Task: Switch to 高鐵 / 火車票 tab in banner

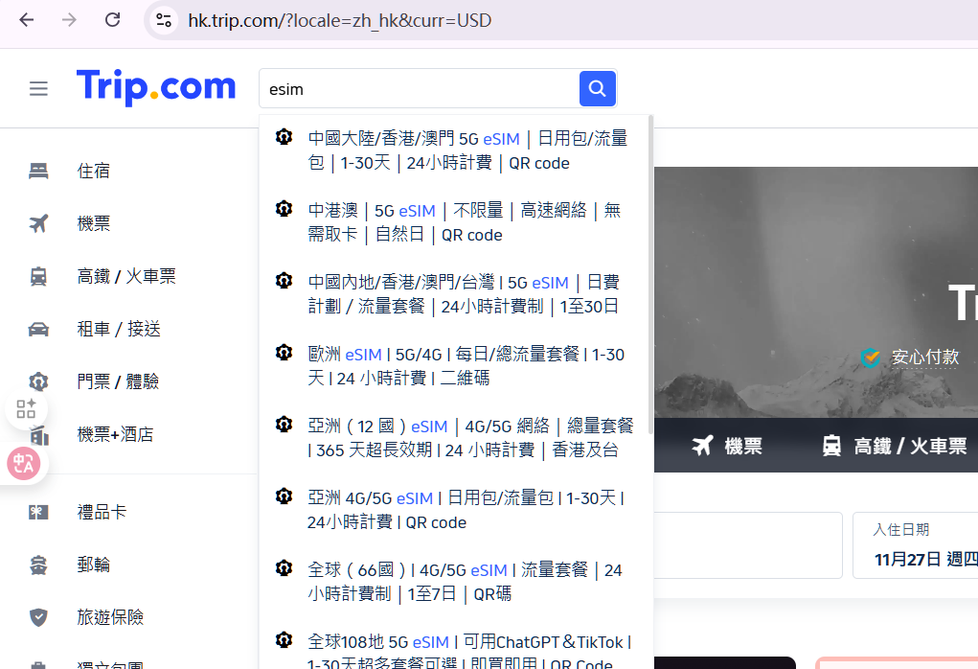Action: click(894, 446)
